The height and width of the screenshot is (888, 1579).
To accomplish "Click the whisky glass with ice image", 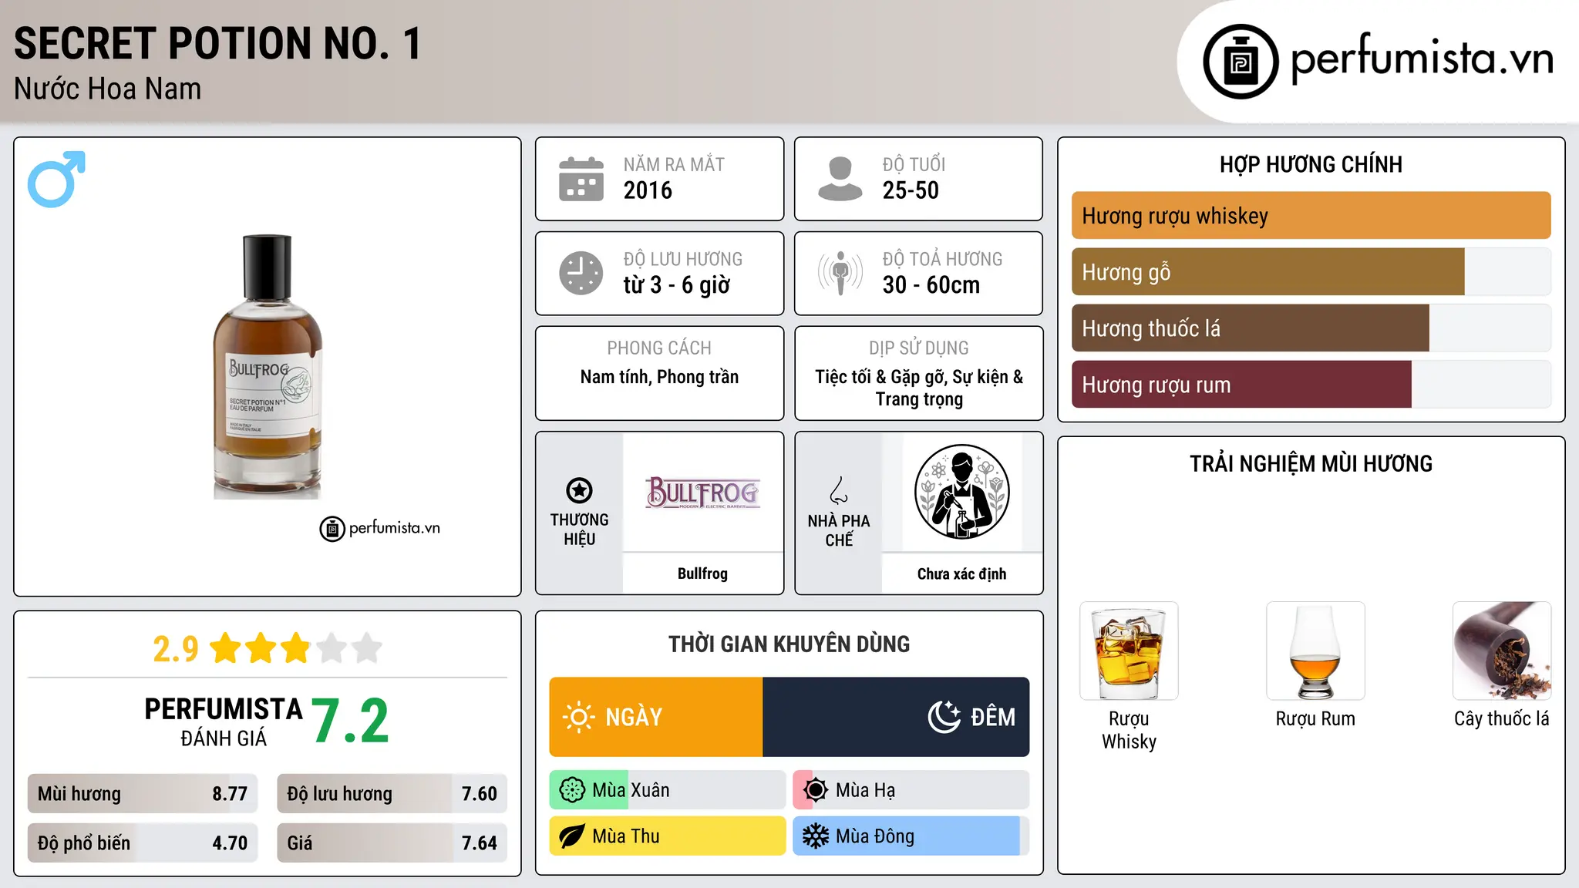I will (1129, 651).
